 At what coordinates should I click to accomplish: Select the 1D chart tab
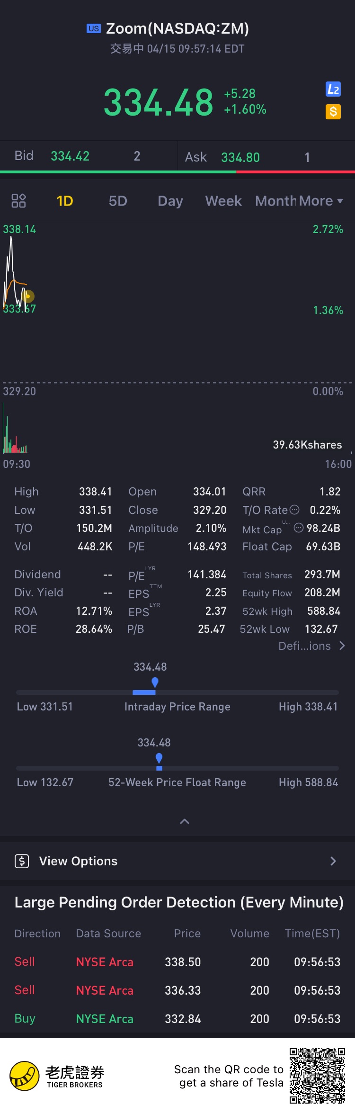[x=65, y=201]
